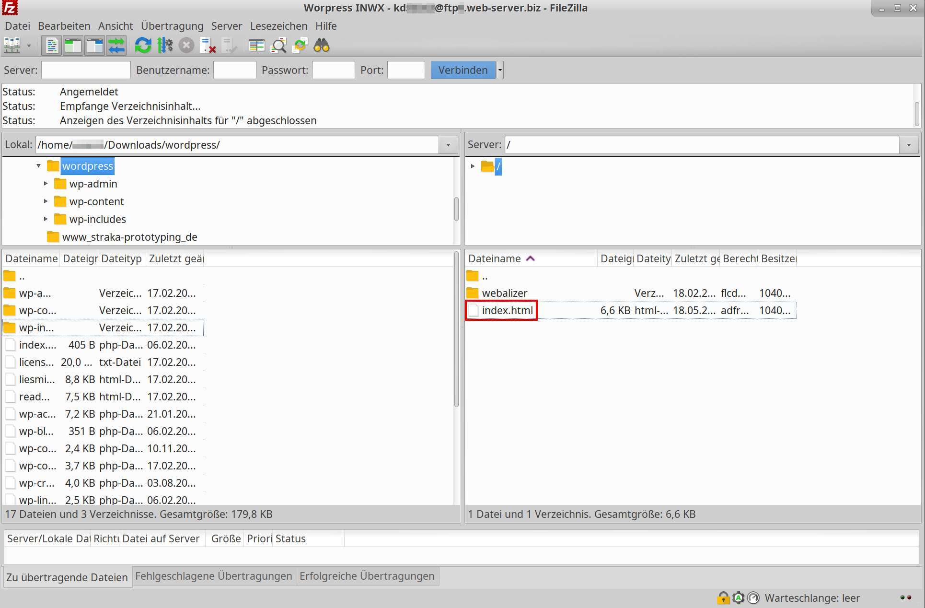Image resolution: width=925 pixels, height=608 pixels.
Task: Select the local licens... txt file
Action: [103, 362]
